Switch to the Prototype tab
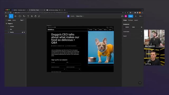169x95 pixels. pos(130,20)
